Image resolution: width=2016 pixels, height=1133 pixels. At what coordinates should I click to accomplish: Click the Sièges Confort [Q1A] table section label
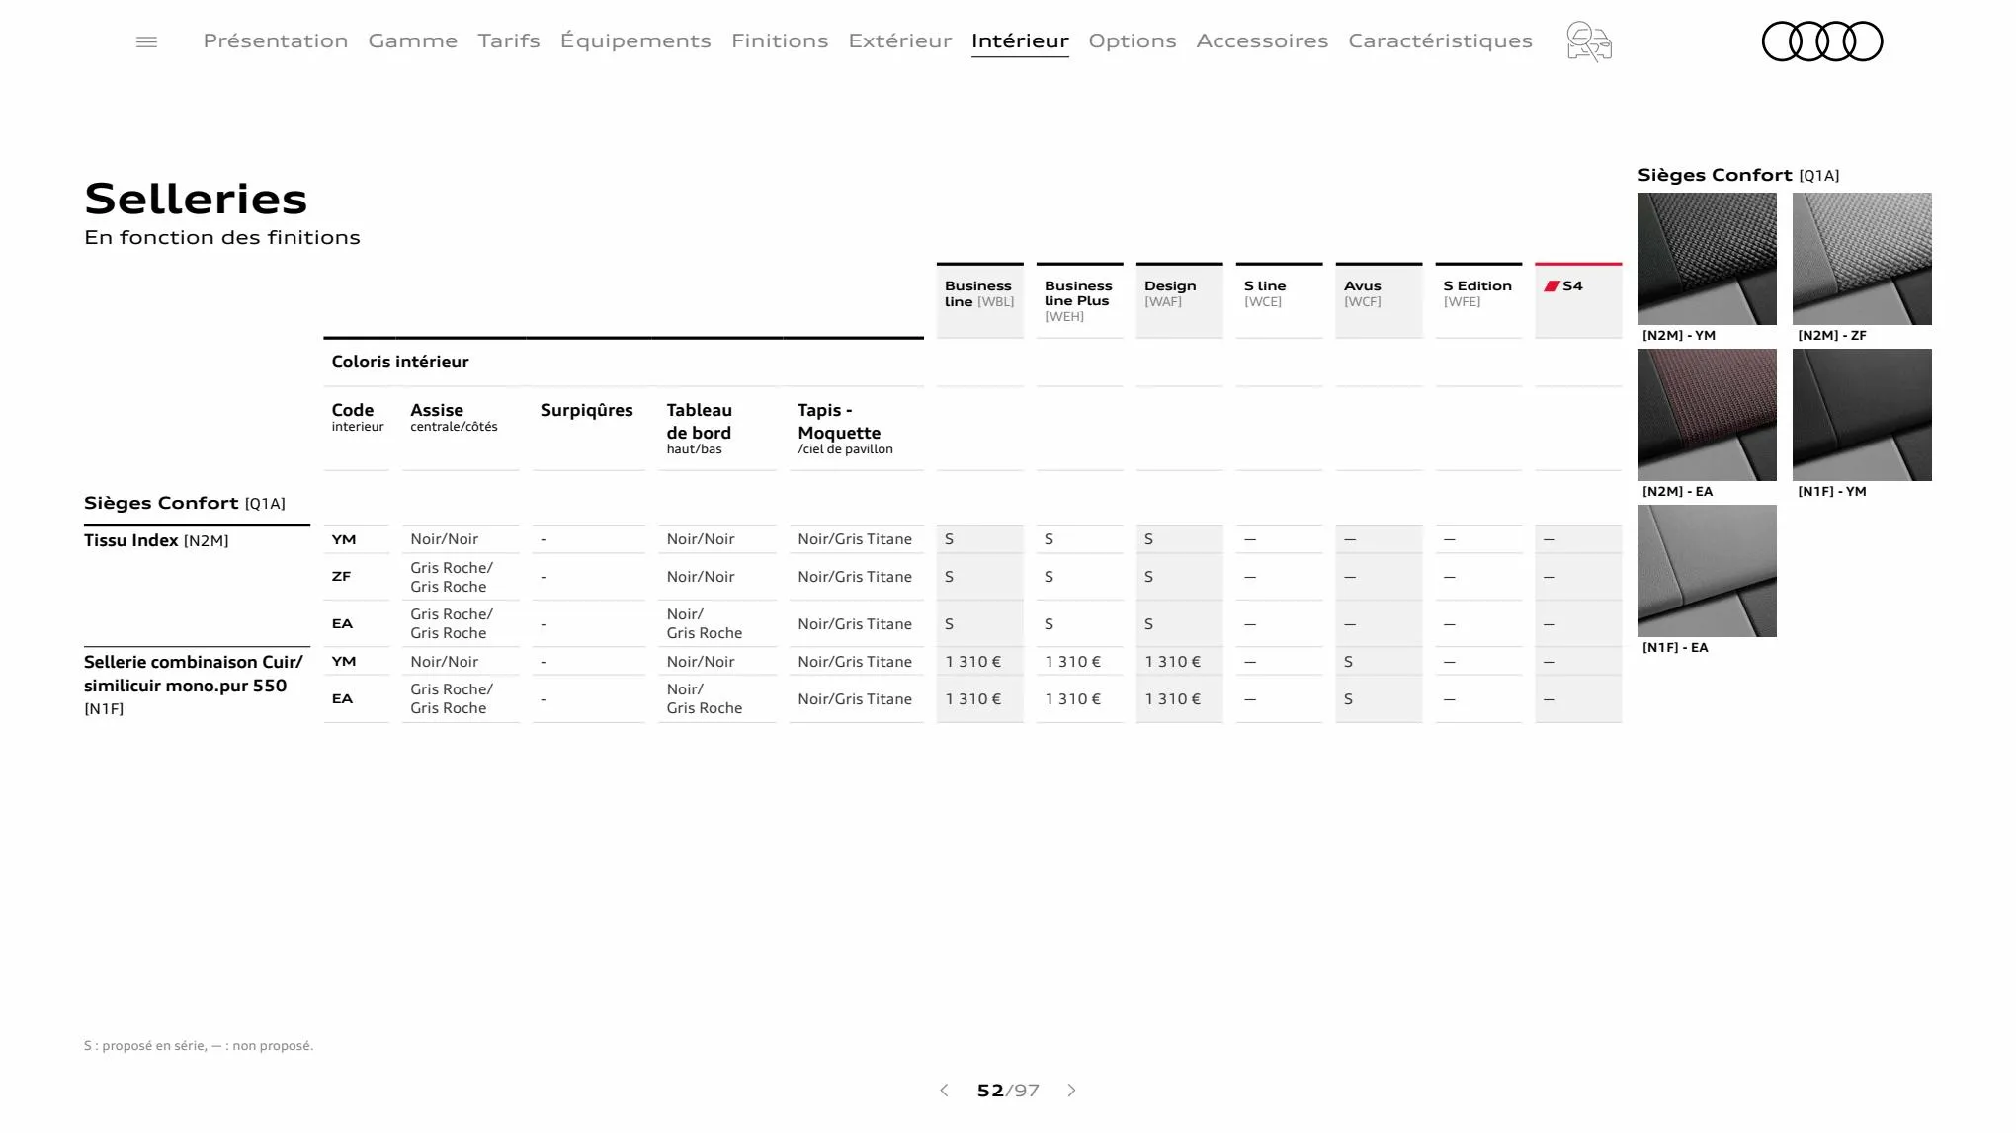pyautogui.click(x=185, y=503)
